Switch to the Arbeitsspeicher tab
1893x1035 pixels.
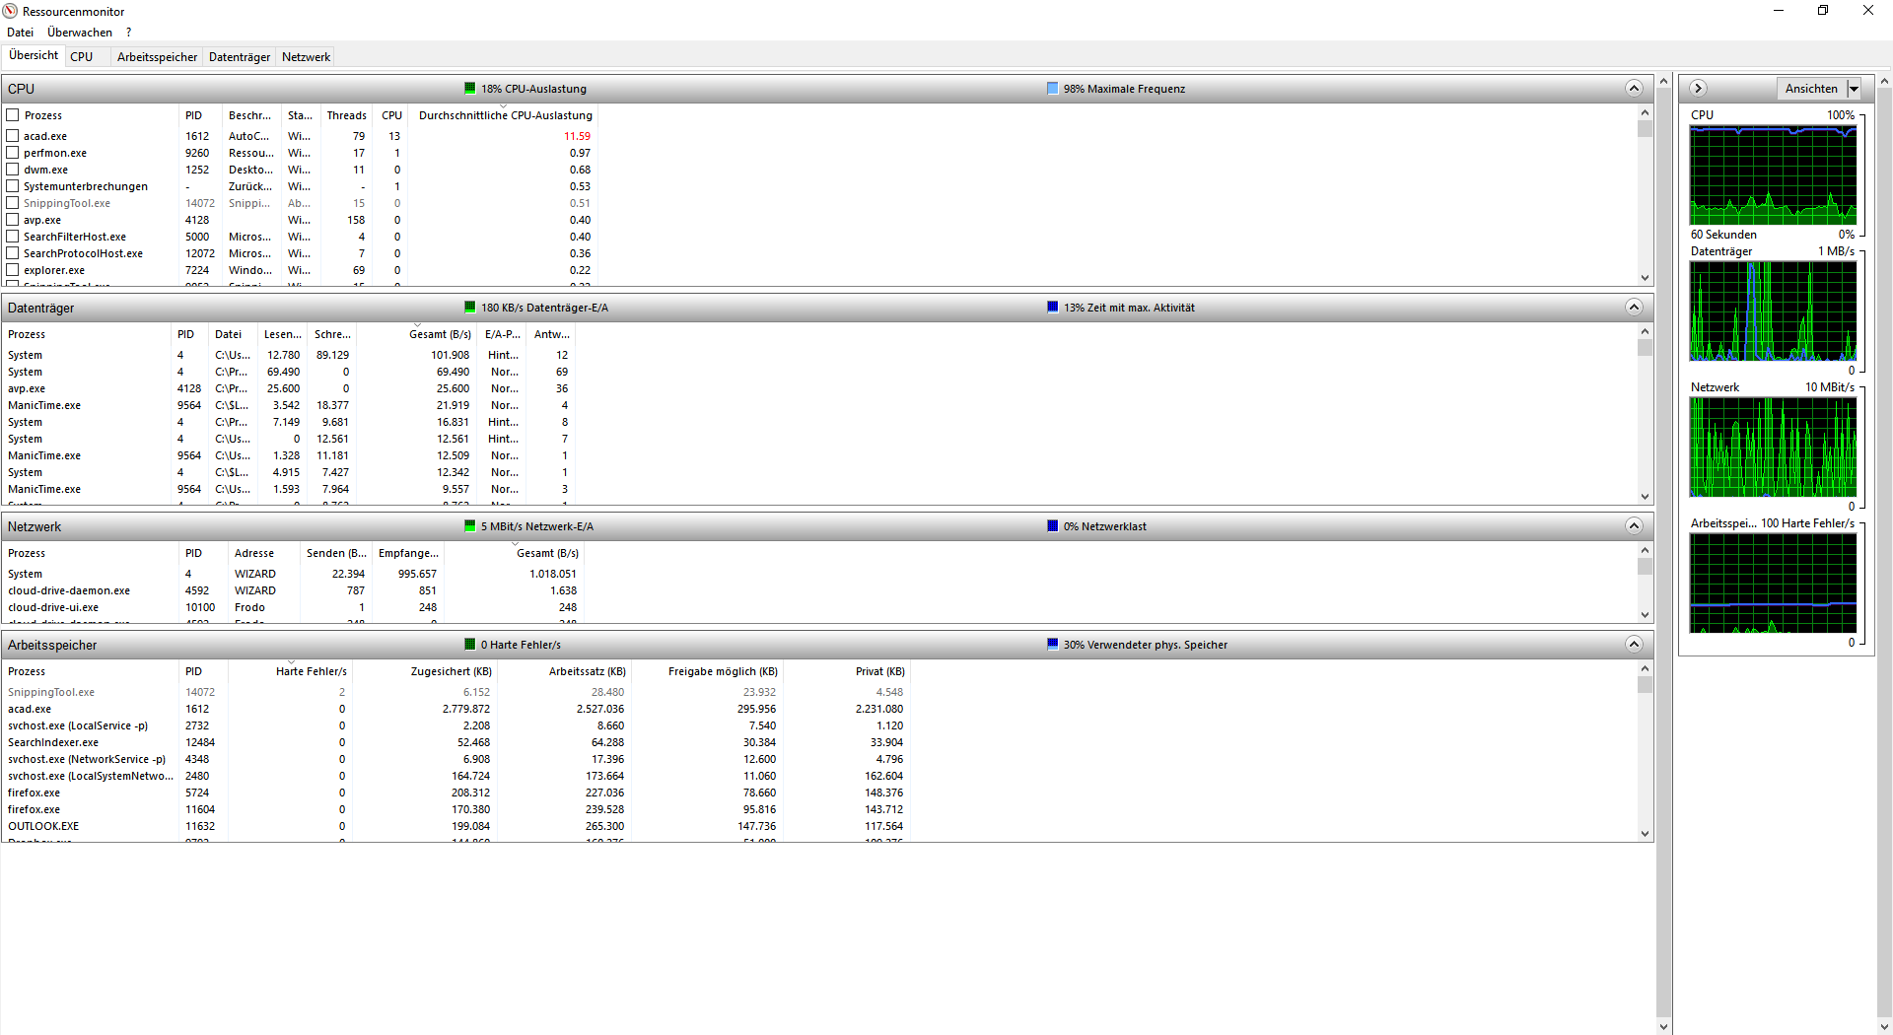[157, 57]
